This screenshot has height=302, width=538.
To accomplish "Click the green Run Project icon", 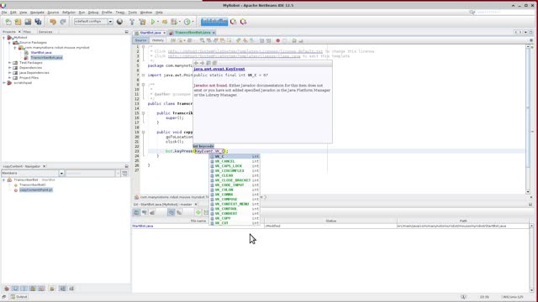I will click(153, 22).
